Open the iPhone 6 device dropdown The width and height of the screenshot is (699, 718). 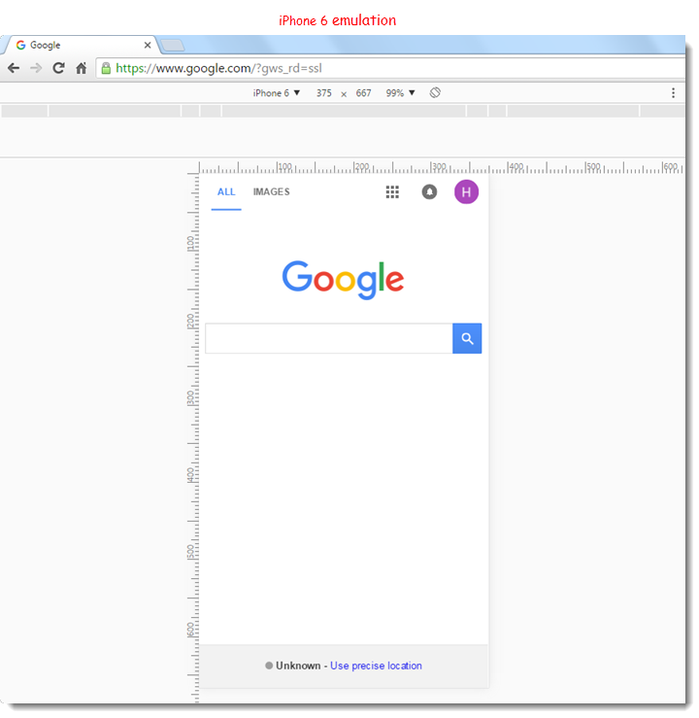277,93
